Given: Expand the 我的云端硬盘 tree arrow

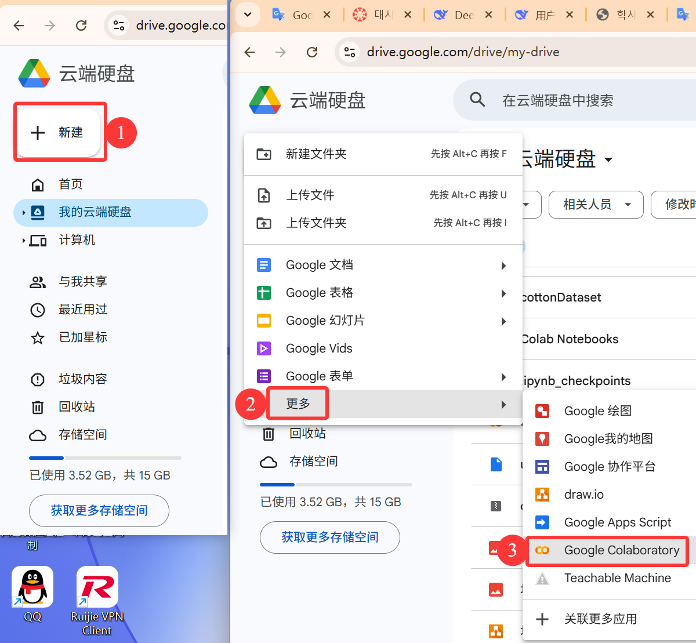Looking at the screenshot, I should (23, 212).
